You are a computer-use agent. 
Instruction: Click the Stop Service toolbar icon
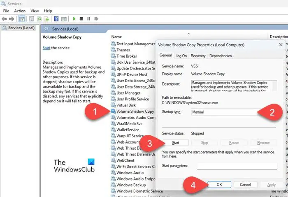[x=81, y=19]
